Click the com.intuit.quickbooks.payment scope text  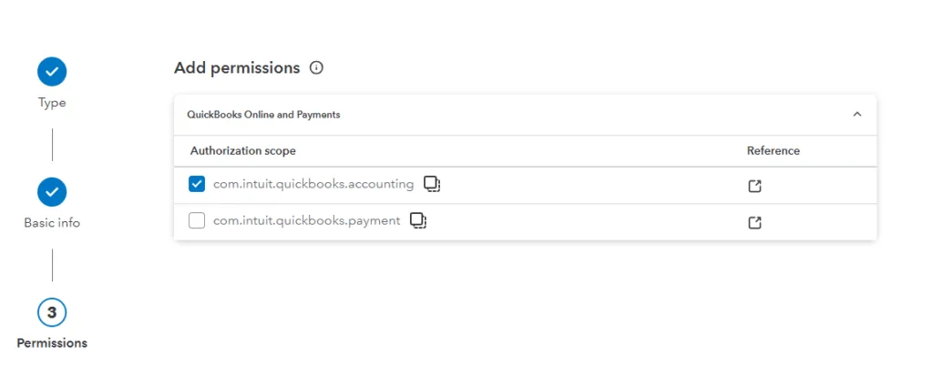tap(306, 220)
